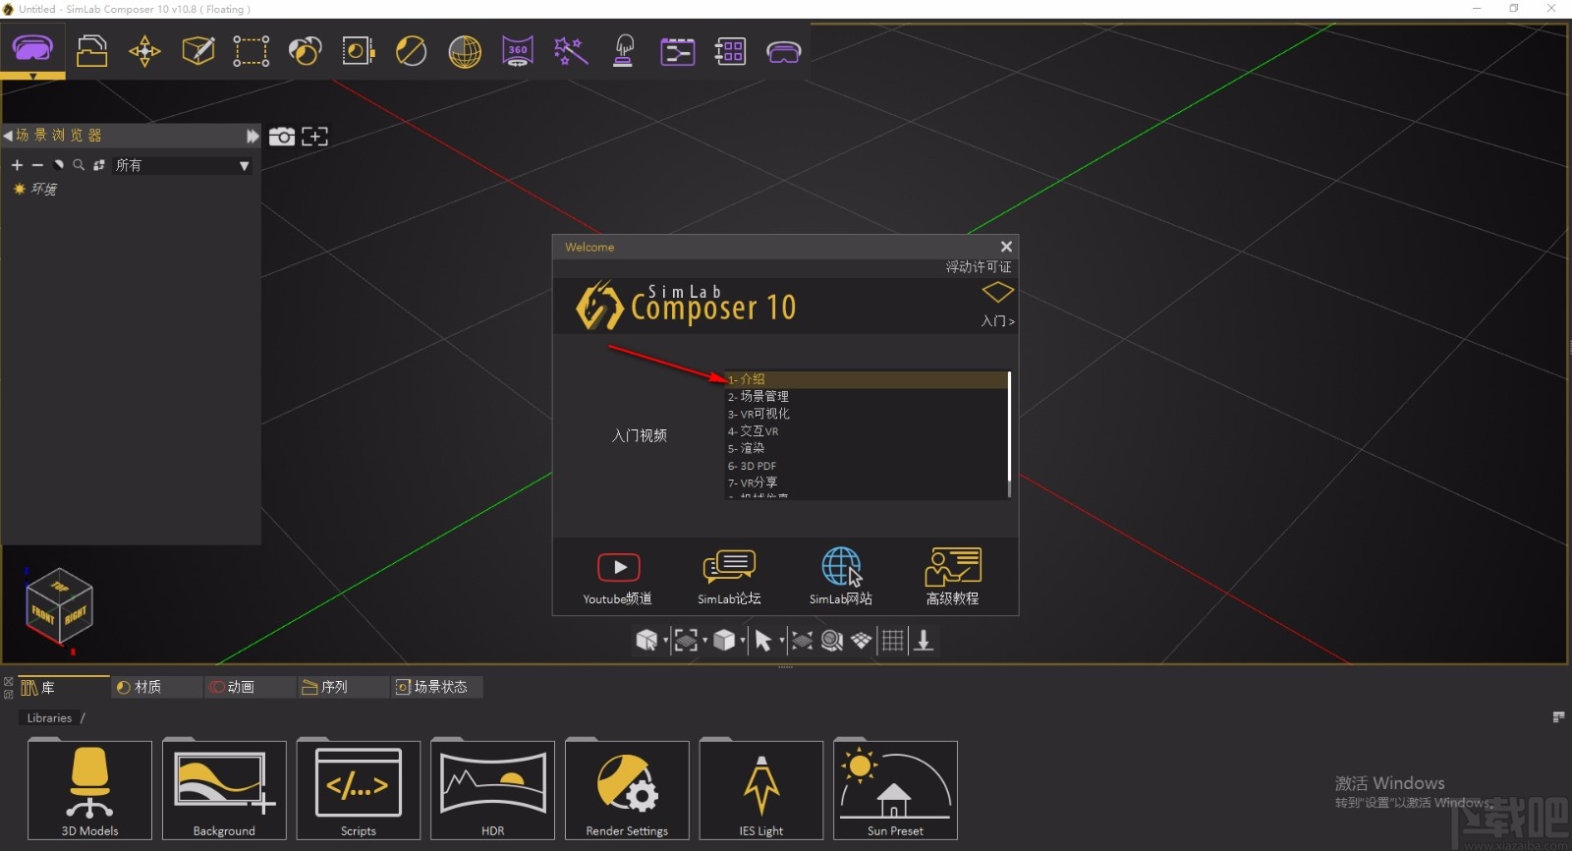The height and width of the screenshot is (851, 1572).
Task: Switch to the 序列 tab
Action: point(343,687)
